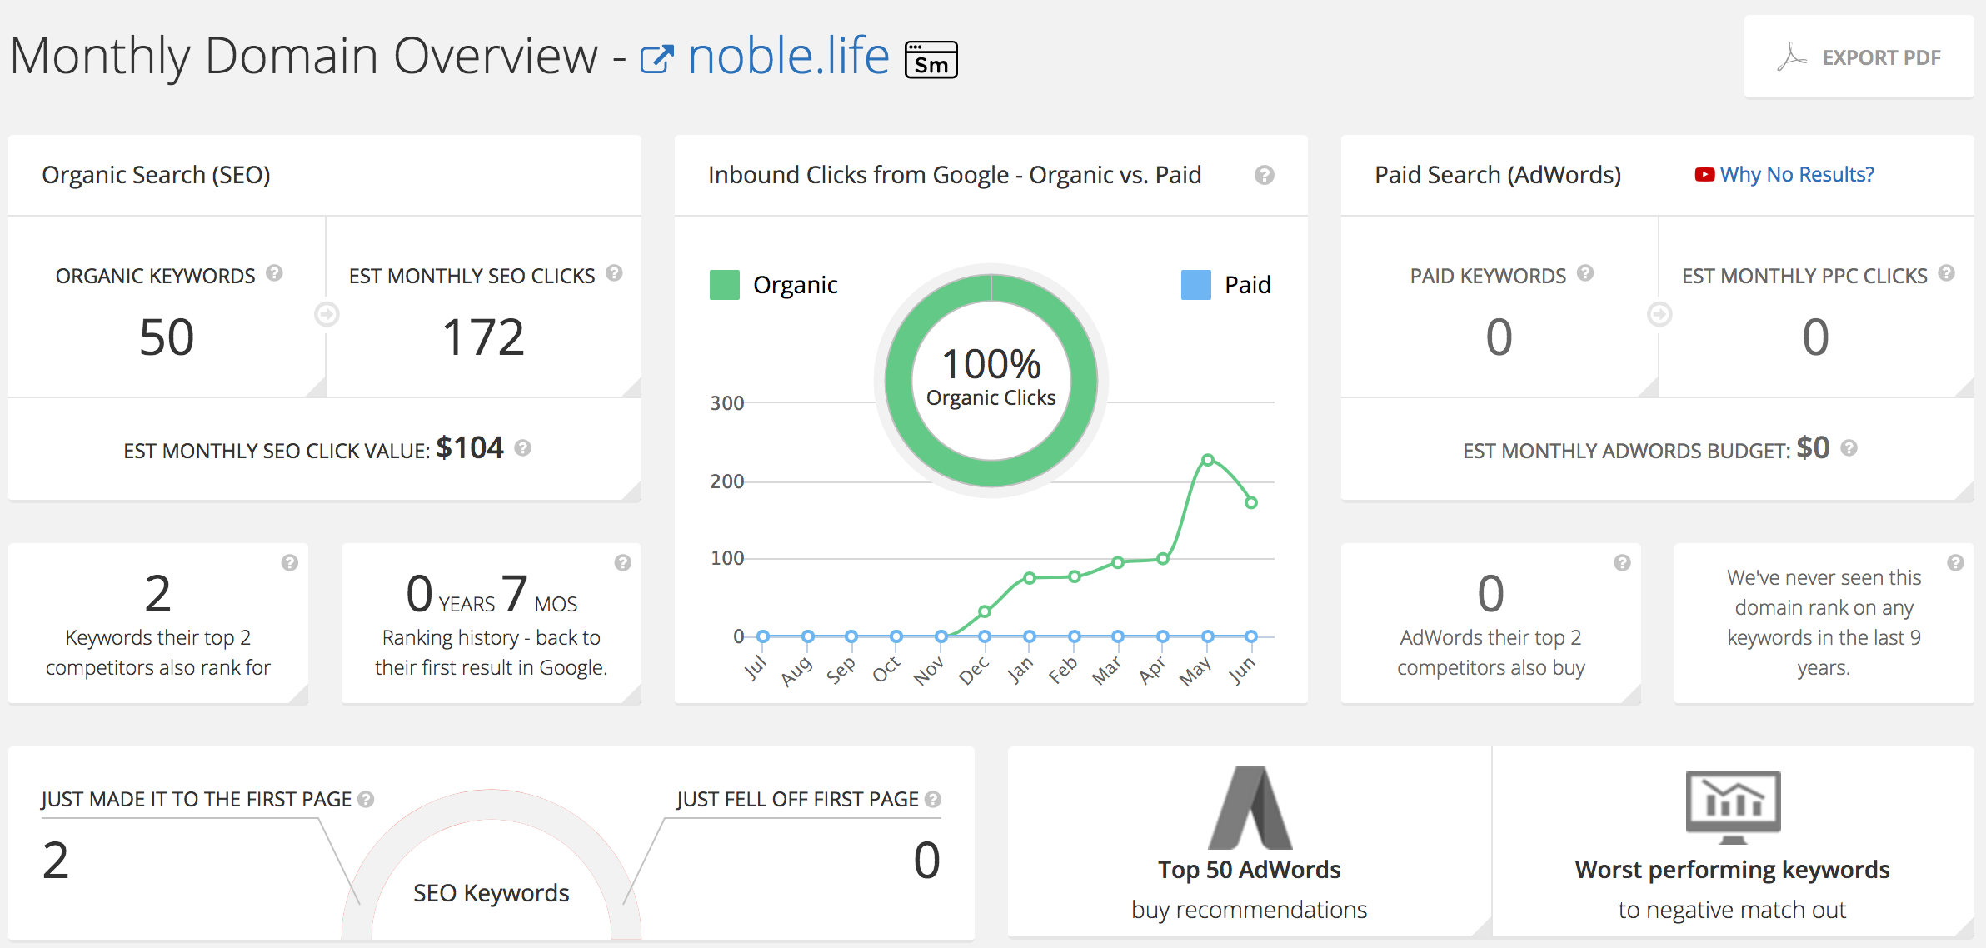Screen dimensions: 1986x948
Task: Select the May peak point on organic line
Action: click(x=1207, y=460)
